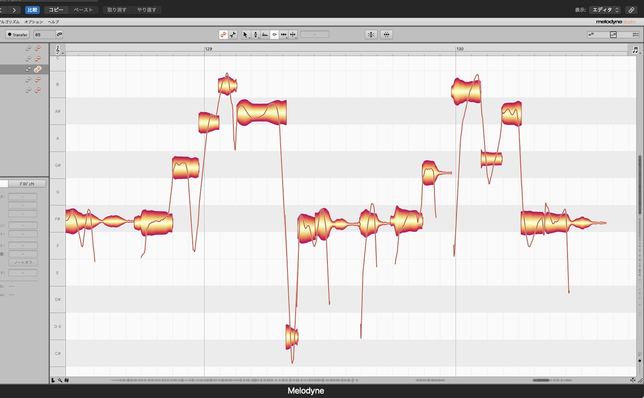
Task: Click the link icon in top-right header
Action: click(x=631, y=10)
